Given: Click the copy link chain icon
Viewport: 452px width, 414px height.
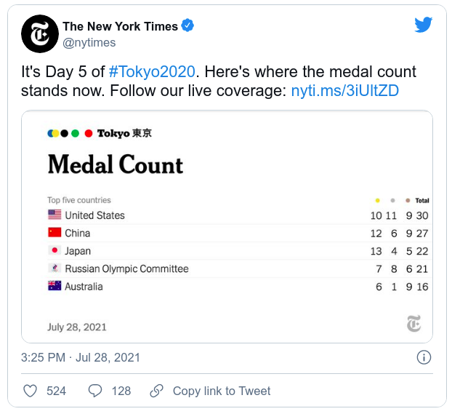Looking at the screenshot, I should [x=156, y=391].
